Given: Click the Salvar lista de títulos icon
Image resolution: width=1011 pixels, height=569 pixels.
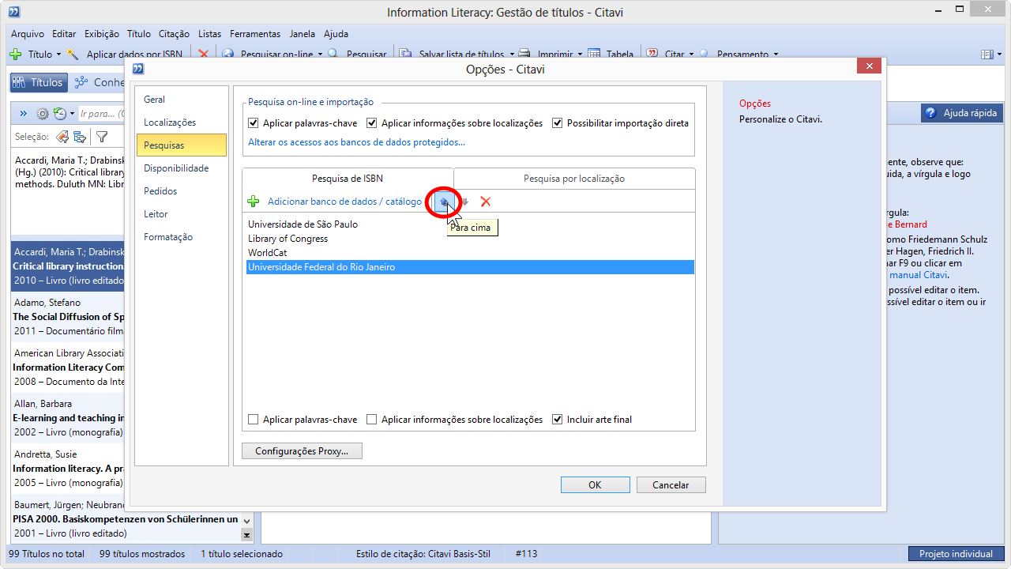Looking at the screenshot, I should pyautogui.click(x=406, y=55).
